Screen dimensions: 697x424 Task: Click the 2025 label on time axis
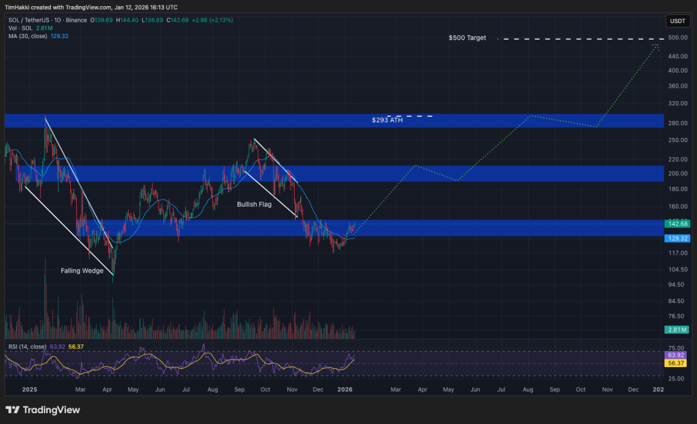28,389
